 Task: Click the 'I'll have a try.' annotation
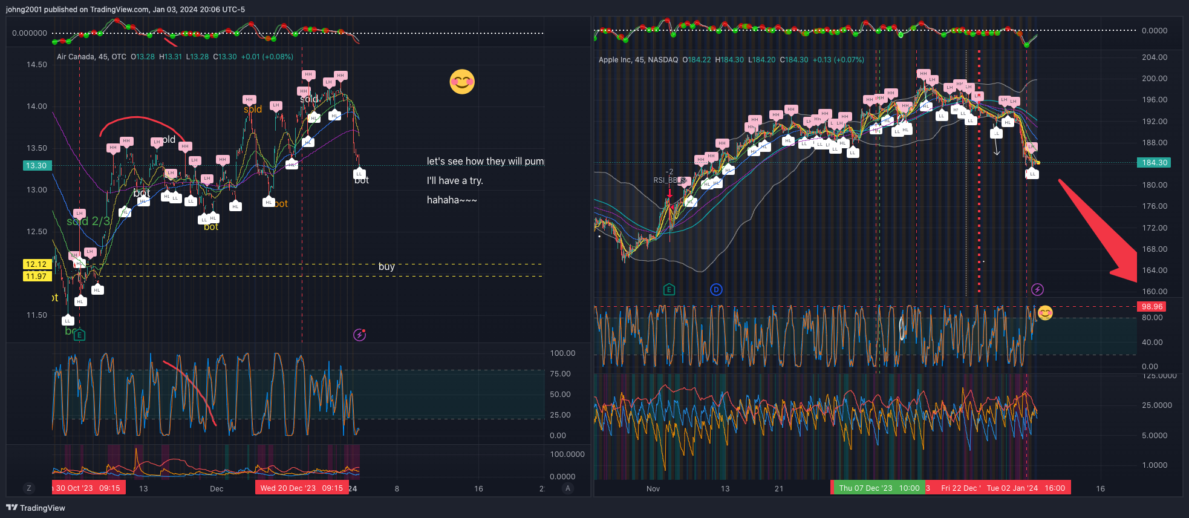click(455, 181)
